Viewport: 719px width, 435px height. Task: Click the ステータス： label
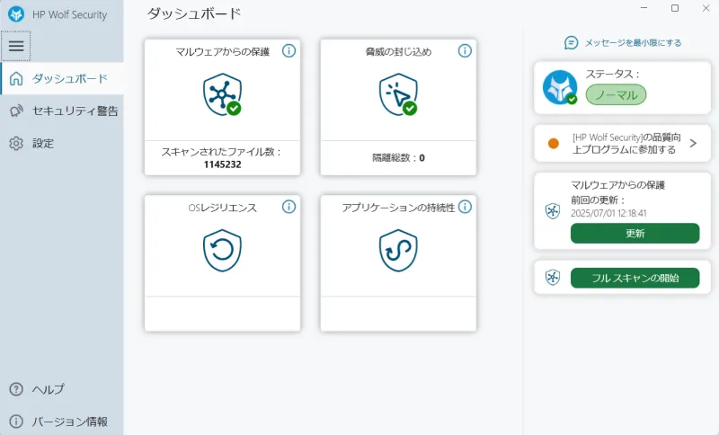tap(612, 74)
